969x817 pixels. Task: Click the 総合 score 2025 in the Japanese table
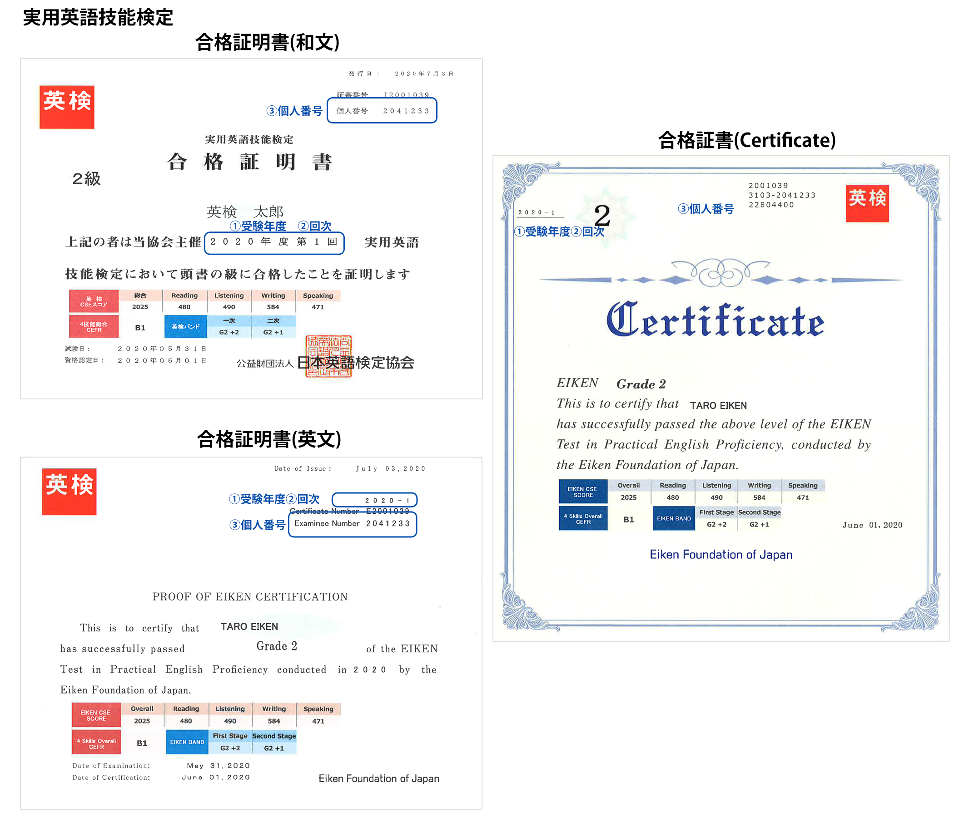pyautogui.click(x=140, y=307)
